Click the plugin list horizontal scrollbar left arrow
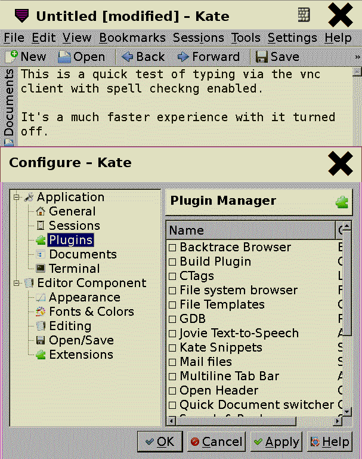 pos(171,421)
